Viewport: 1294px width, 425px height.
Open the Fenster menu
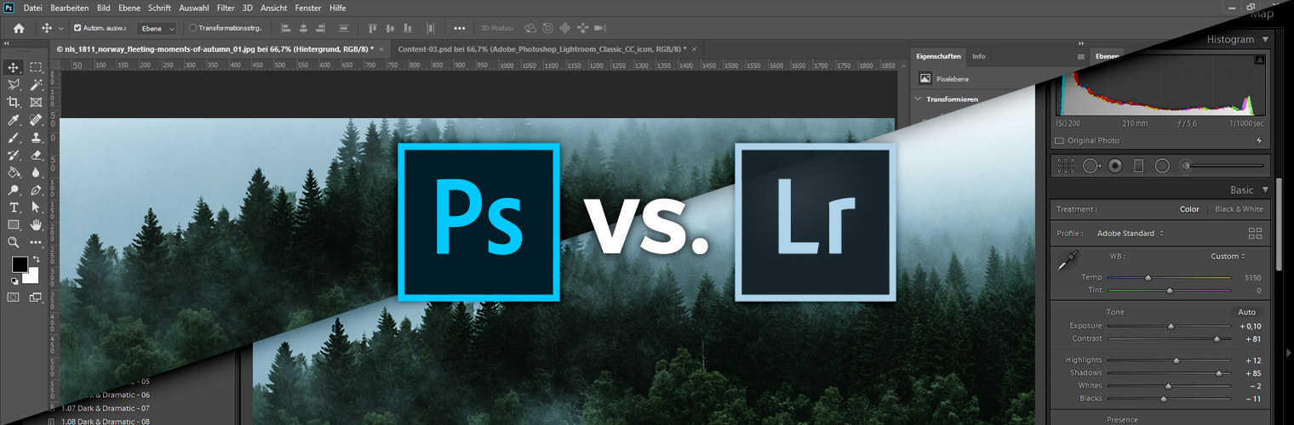click(x=308, y=8)
